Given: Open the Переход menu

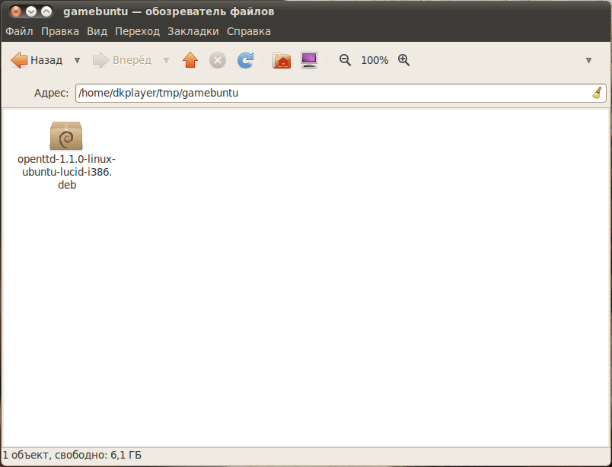Looking at the screenshot, I should point(137,31).
